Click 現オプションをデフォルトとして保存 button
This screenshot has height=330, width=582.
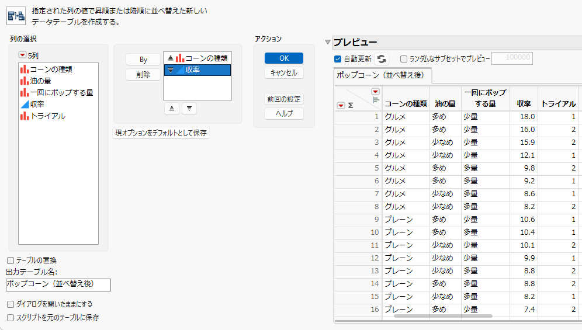click(x=161, y=133)
